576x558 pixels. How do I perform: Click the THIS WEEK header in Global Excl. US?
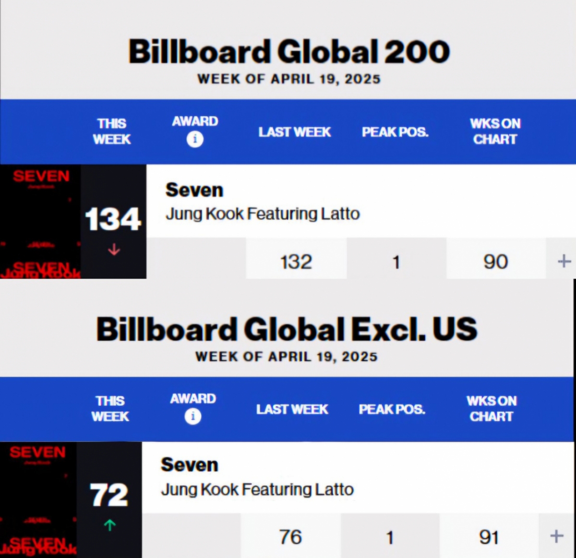(x=110, y=409)
